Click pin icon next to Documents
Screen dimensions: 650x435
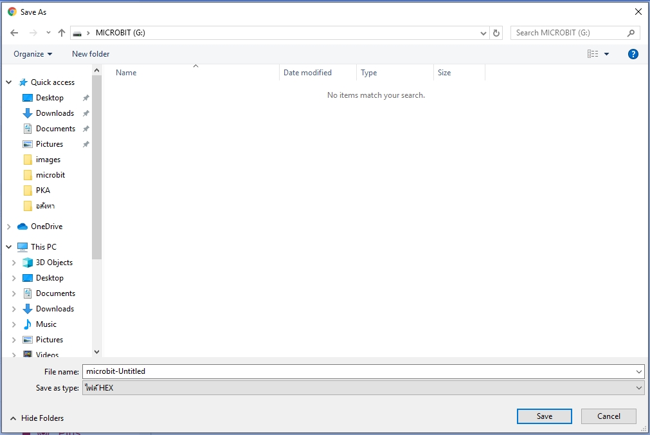point(86,129)
